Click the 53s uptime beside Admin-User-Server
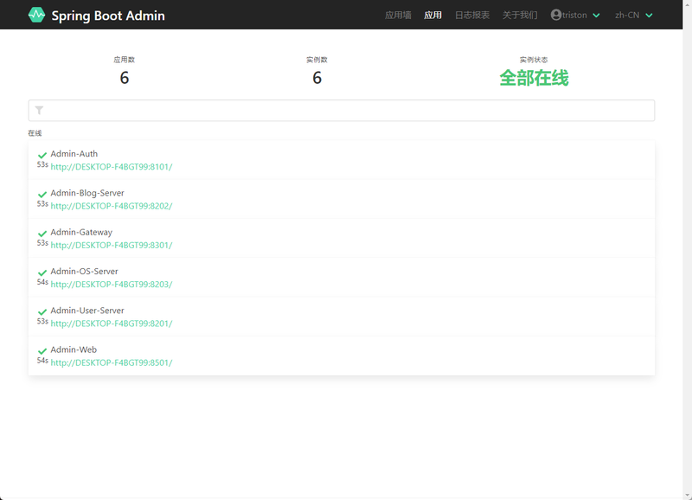This screenshot has width=692, height=500. pos(42,321)
